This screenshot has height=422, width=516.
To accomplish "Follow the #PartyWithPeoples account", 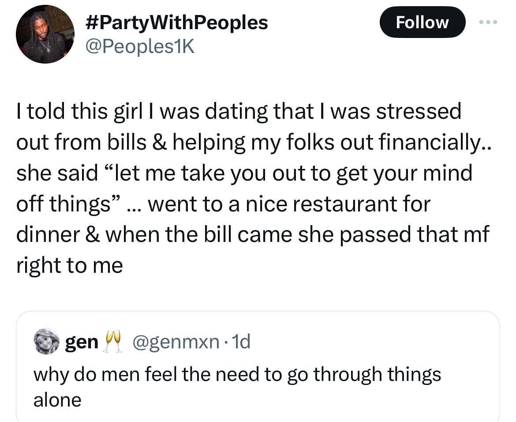I will [423, 22].
